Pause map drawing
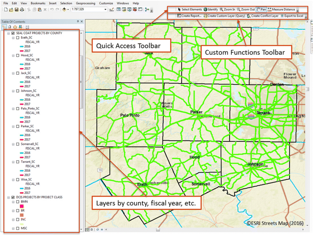The height and width of the screenshot is (235, 313). 102,230
